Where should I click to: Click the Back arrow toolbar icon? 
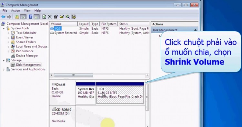click(3, 17)
